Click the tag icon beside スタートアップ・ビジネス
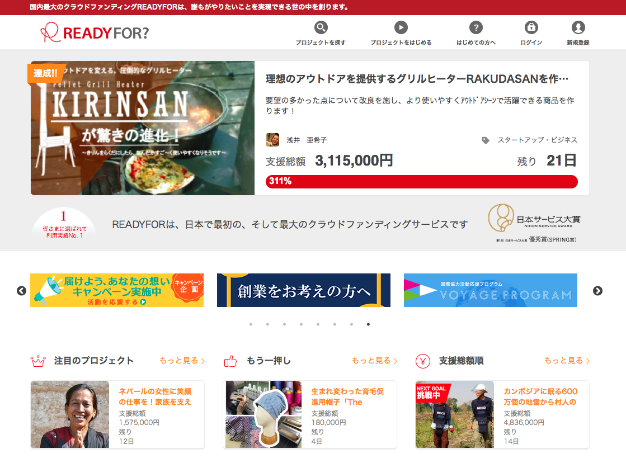626x463 pixels. (x=486, y=140)
